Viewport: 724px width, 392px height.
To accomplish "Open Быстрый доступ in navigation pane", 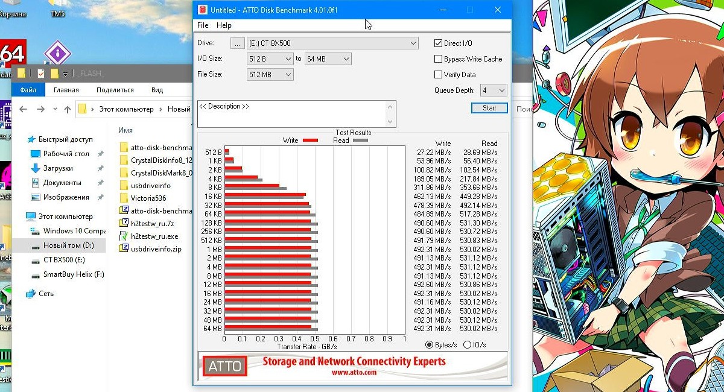I will [x=65, y=139].
